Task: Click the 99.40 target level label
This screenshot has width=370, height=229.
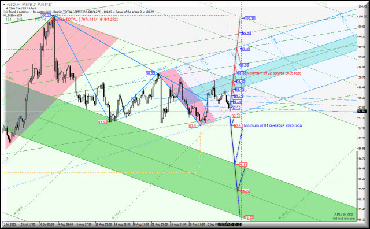Action: point(245,49)
